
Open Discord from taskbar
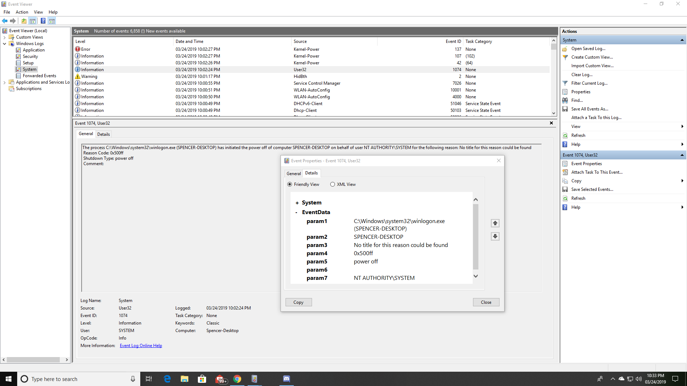click(287, 379)
